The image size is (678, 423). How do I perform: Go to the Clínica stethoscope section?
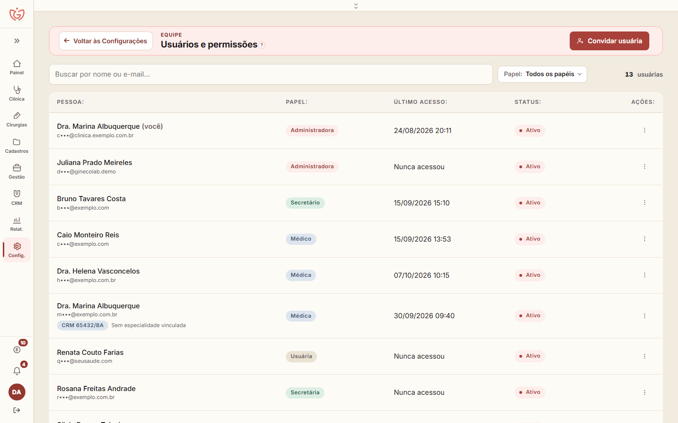17,94
